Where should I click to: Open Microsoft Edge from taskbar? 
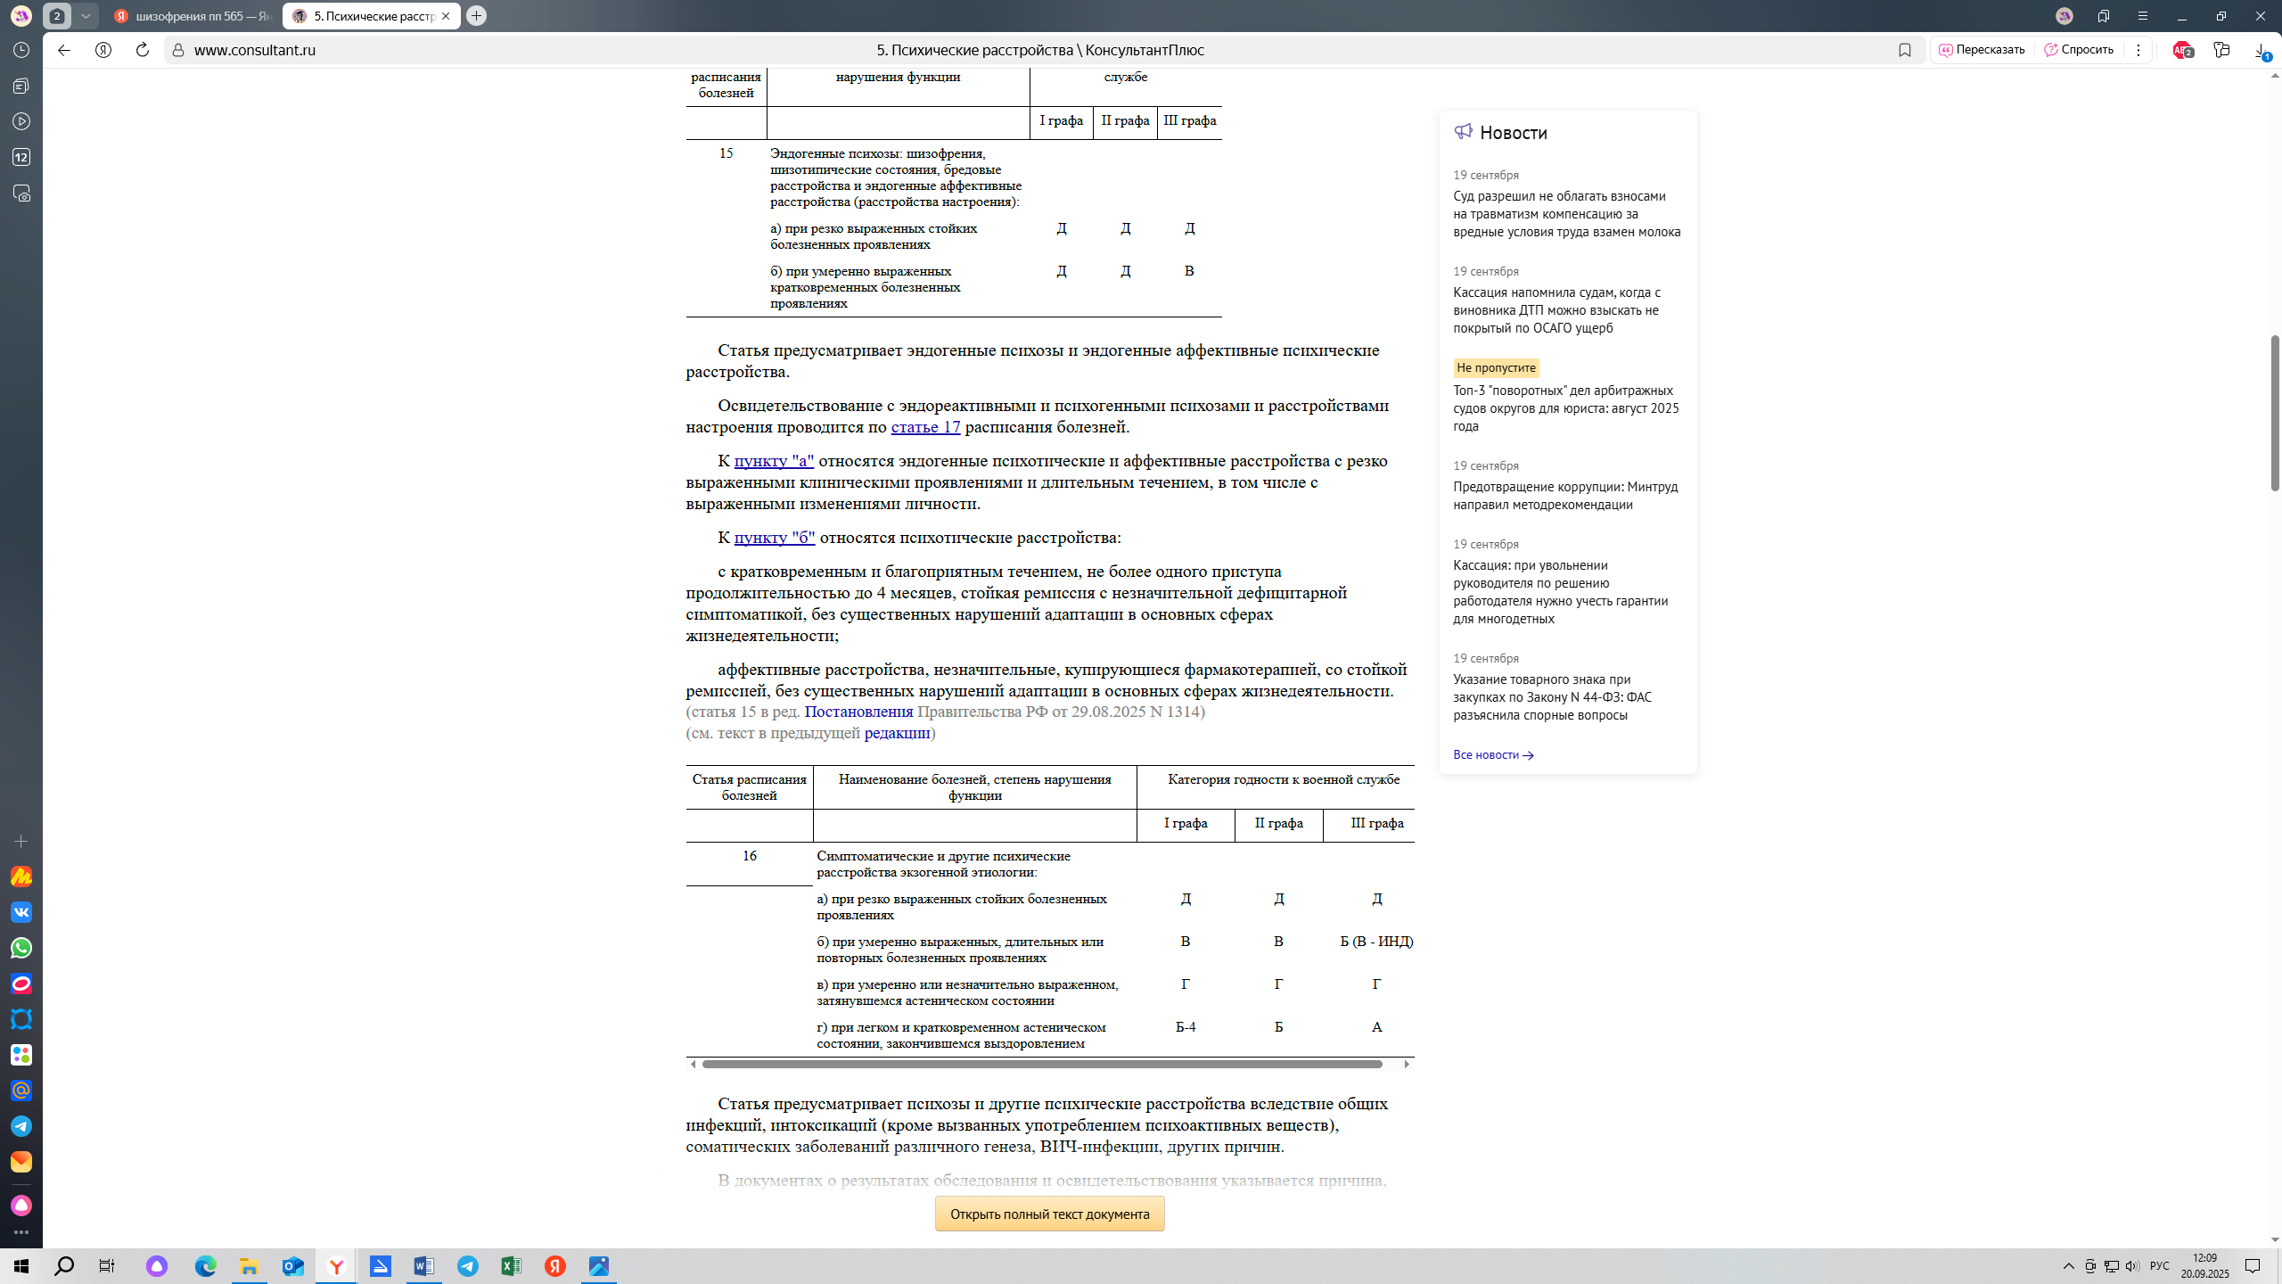tap(206, 1266)
